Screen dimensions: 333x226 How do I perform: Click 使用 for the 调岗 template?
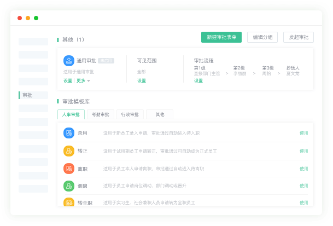303,186
